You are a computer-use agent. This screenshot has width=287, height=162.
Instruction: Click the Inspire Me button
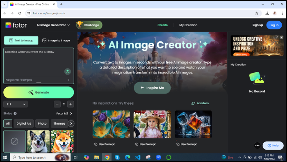[152, 88]
